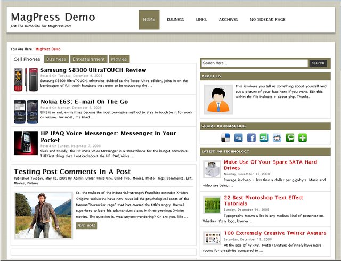Share via the Digg icon

point(238,138)
